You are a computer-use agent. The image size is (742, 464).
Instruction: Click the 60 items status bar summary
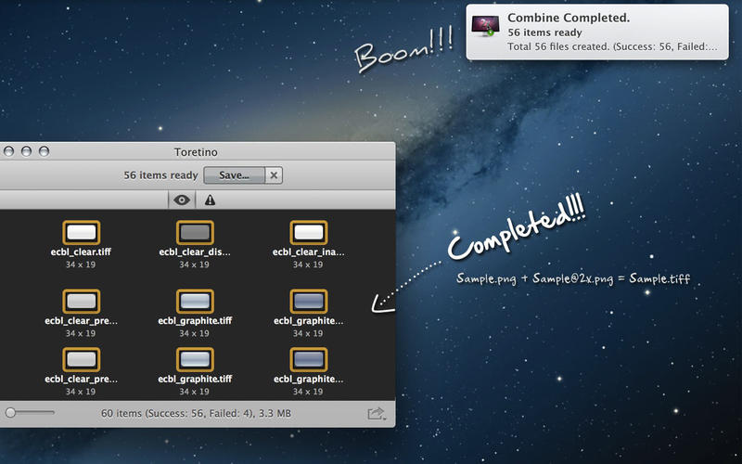pos(196,413)
